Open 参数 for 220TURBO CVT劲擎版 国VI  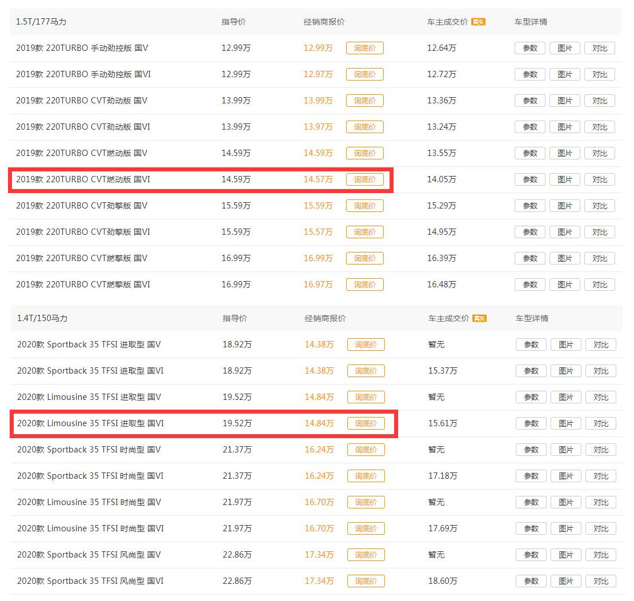click(529, 232)
